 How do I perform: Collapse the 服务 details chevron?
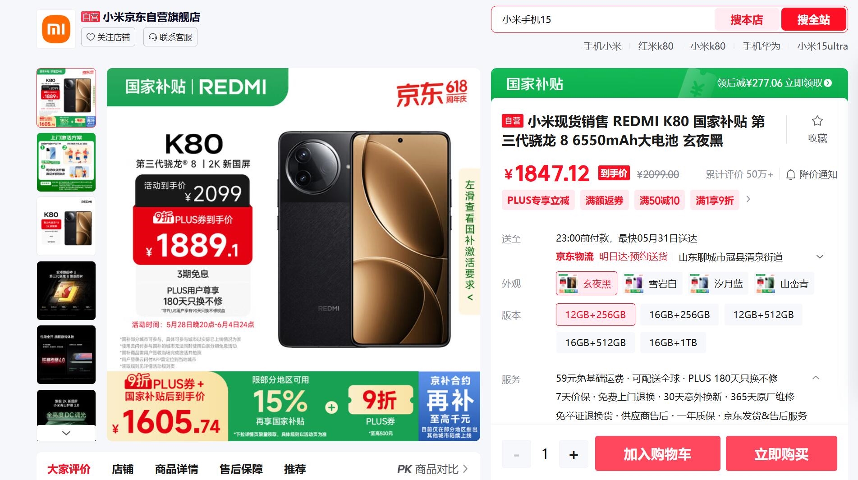(816, 378)
